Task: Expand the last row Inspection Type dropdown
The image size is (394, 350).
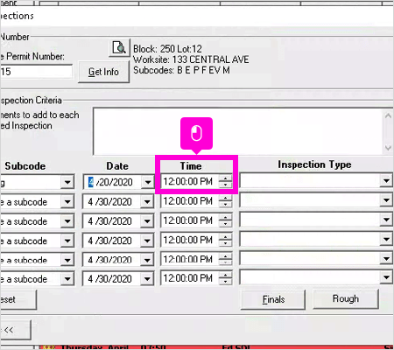Action: 386,276
